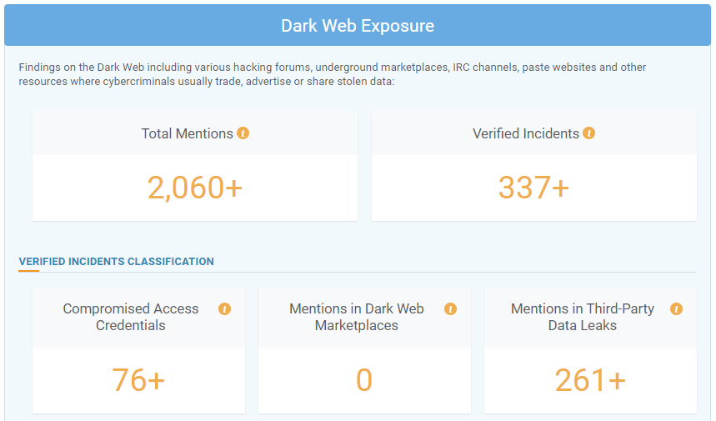Select the Mentions in Third-Party Data Leaks label
Viewport: 716px width, 421px height.
click(x=583, y=317)
